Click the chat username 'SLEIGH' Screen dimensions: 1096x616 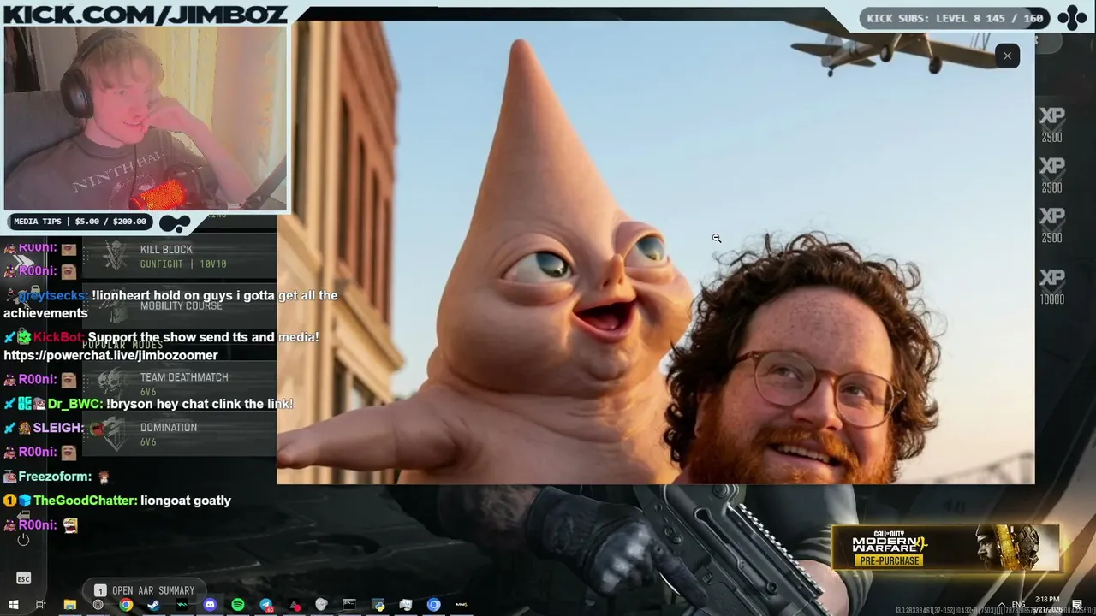(57, 428)
